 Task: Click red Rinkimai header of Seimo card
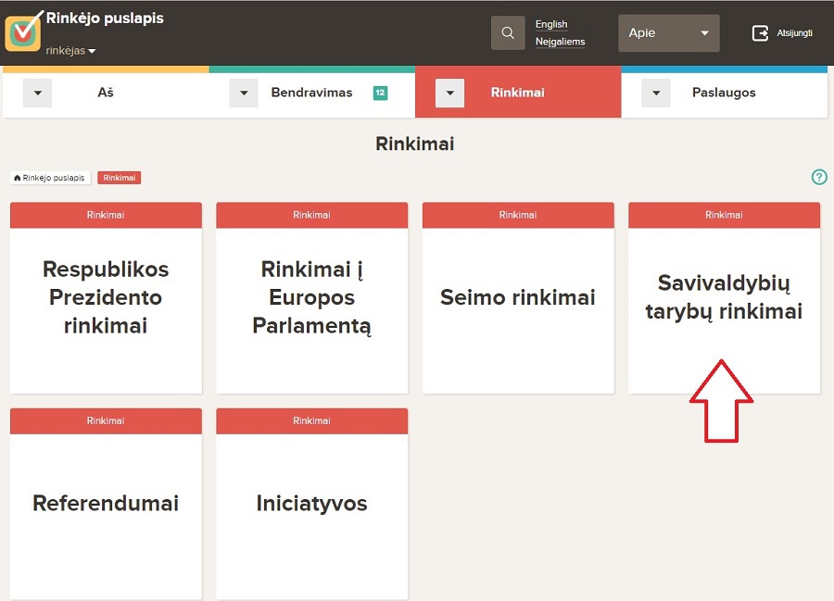point(518,215)
